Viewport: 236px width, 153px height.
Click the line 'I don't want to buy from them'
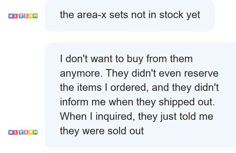click(126, 59)
